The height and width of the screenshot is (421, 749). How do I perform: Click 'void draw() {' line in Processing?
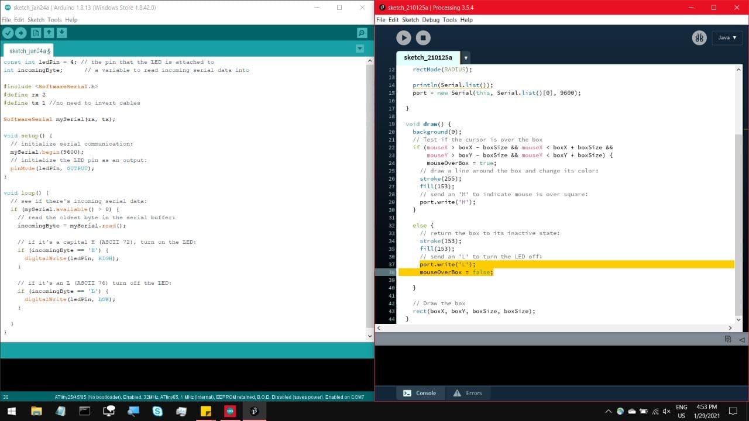click(x=428, y=124)
